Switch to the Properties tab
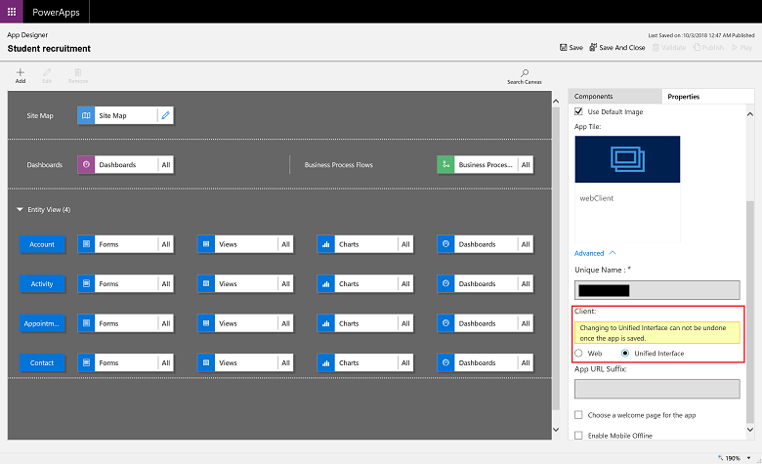Screen dimensions: 762x464 coord(683,97)
